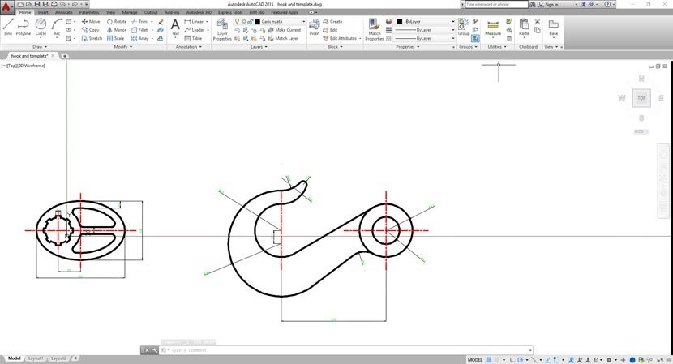This screenshot has height=364, width=673.
Task: Toggle hardware acceleration blue circle in status bar
Action: tap(632, 360)
